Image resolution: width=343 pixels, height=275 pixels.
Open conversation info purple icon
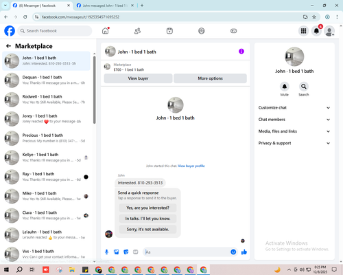(241, 52)
